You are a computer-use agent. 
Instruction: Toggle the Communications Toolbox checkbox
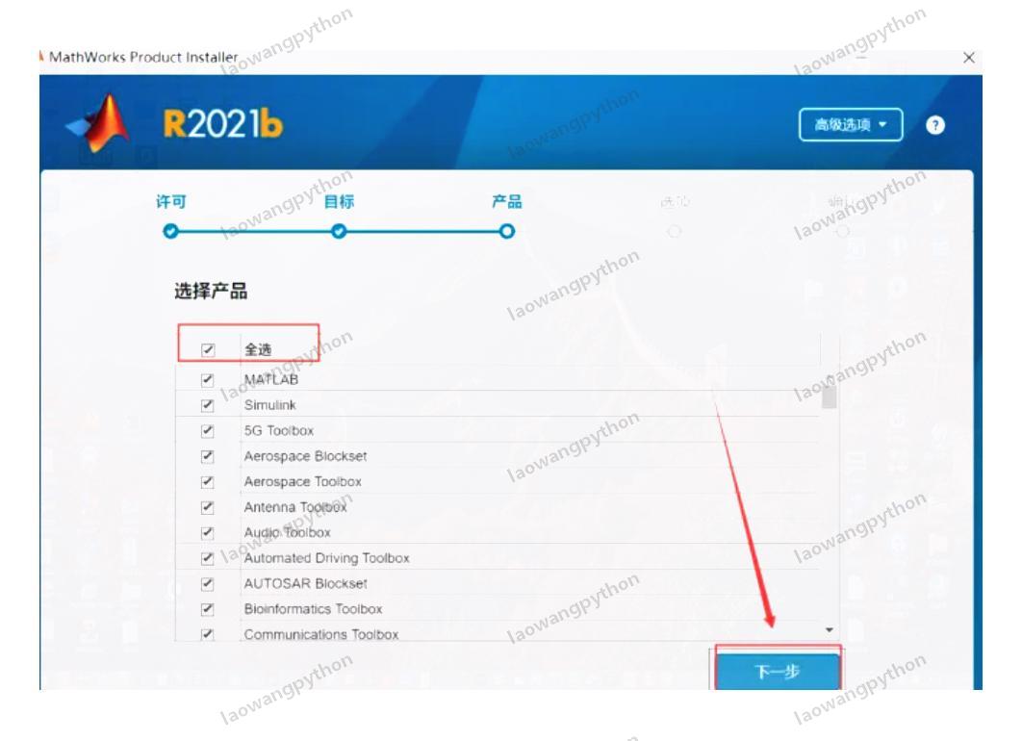[x=207, y=633]
